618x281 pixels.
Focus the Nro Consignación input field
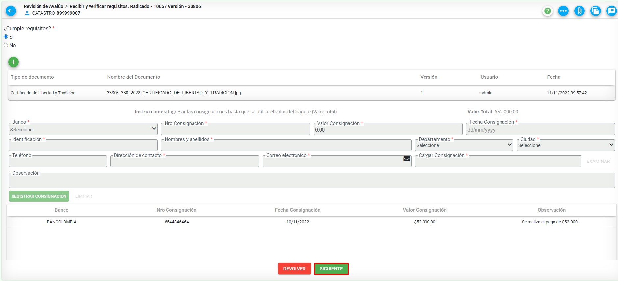(x=235, y=130)
